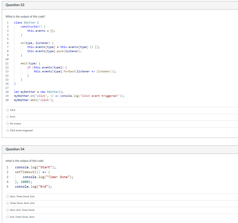Choose "No output" for Question 53
The image size is (238, 223).
(13, 124)
